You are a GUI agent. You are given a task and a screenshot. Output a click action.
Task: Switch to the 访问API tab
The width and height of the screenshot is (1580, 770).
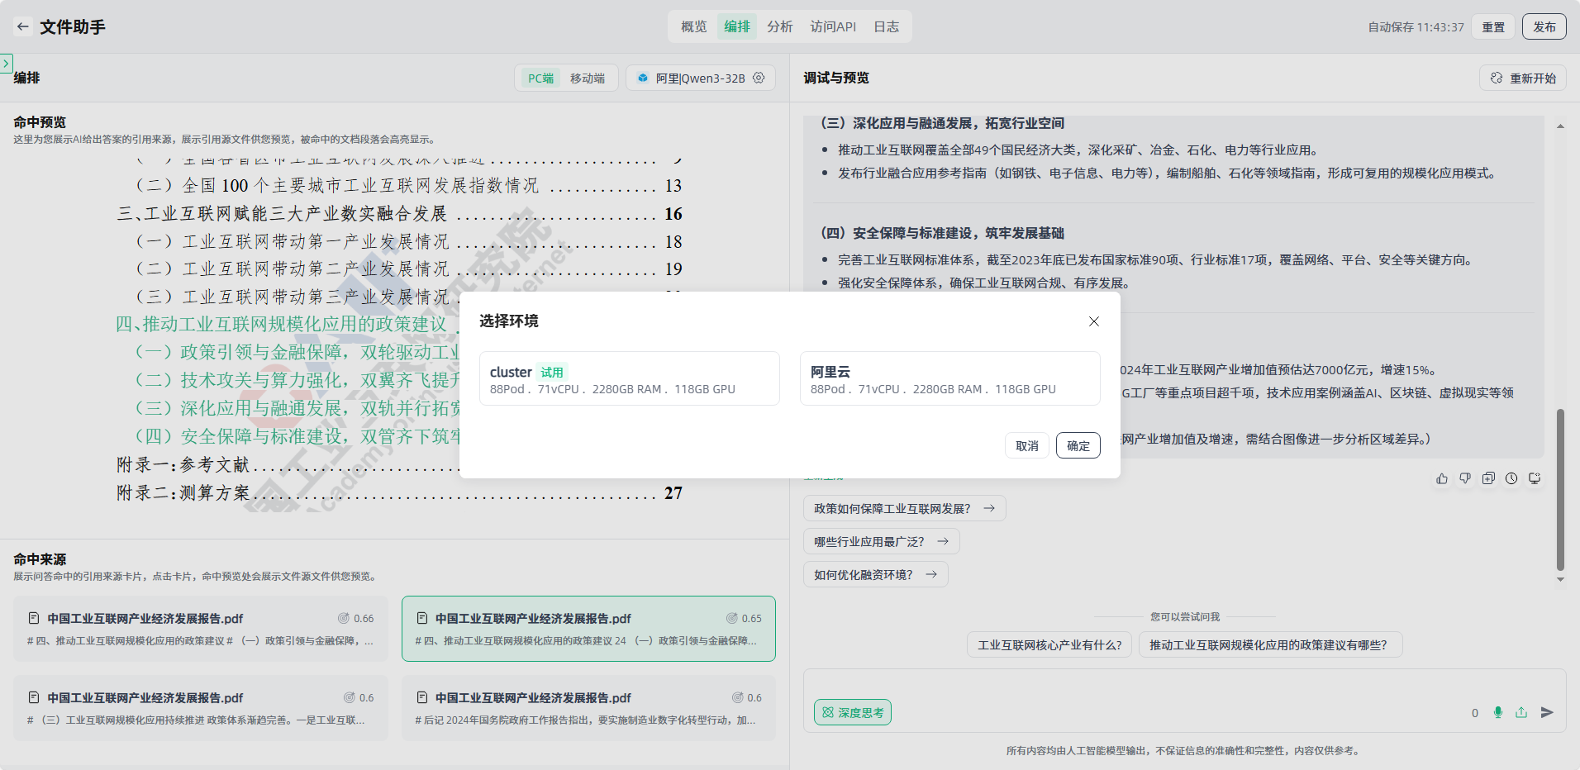click(832, 26)
